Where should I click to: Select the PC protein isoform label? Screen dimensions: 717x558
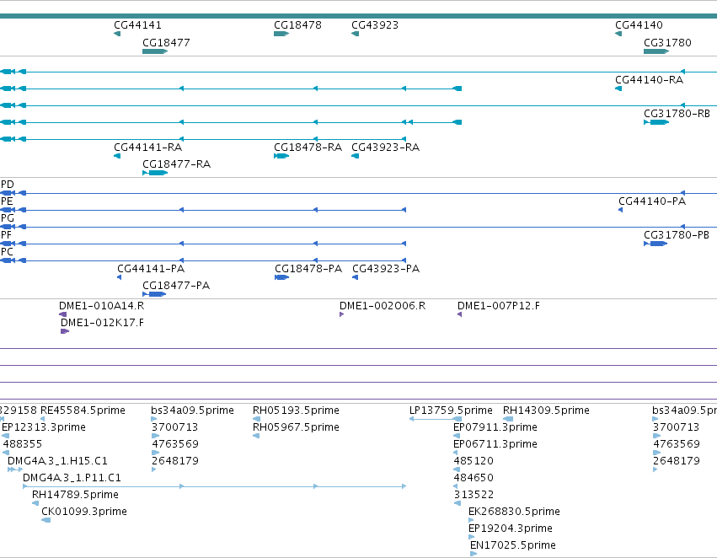coord(7,252)
